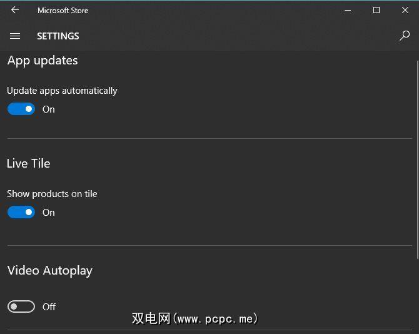This screenshot has width=419, height=334.
Task: Click the SETTINGS page title
Action: click(58, 36)
